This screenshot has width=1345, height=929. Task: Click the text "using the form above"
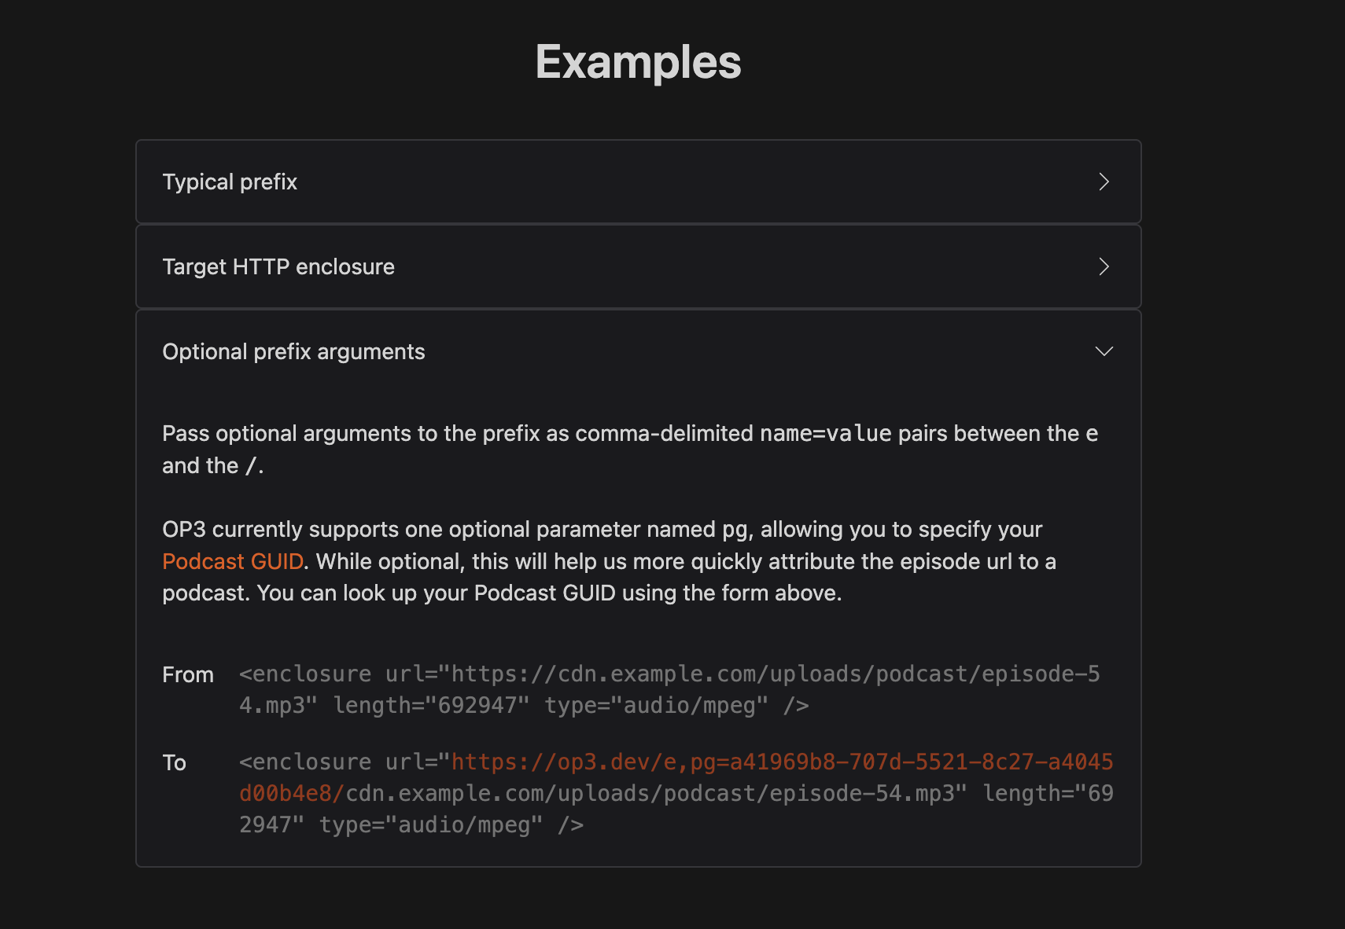click(731, 593)
